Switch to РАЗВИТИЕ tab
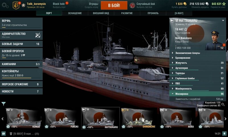The image size is (228, 137). coord(127,13)
